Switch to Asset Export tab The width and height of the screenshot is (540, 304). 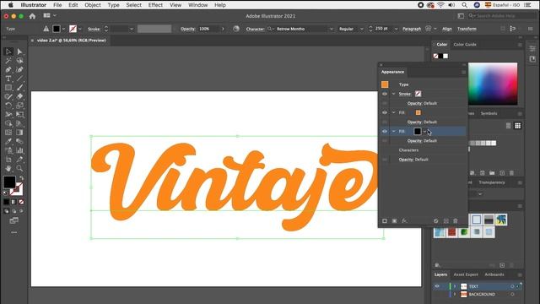tap(466, 274)
